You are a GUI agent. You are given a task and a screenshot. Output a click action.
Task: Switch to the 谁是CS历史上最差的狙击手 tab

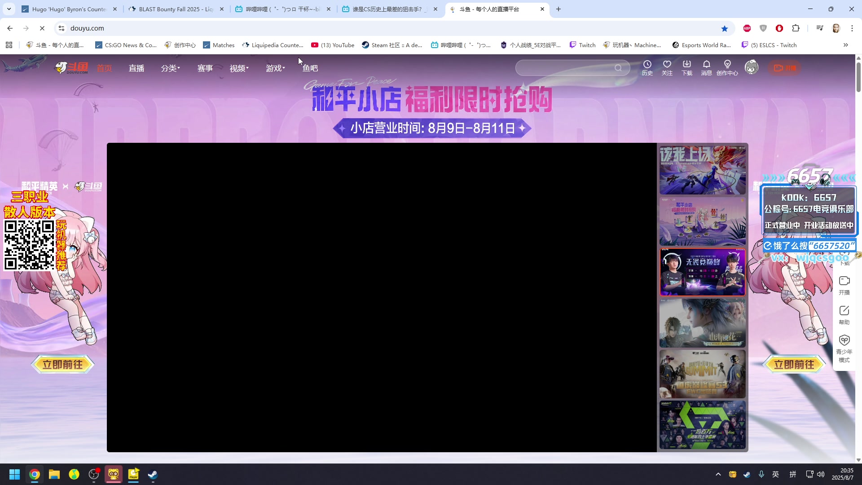pos(390,9)
